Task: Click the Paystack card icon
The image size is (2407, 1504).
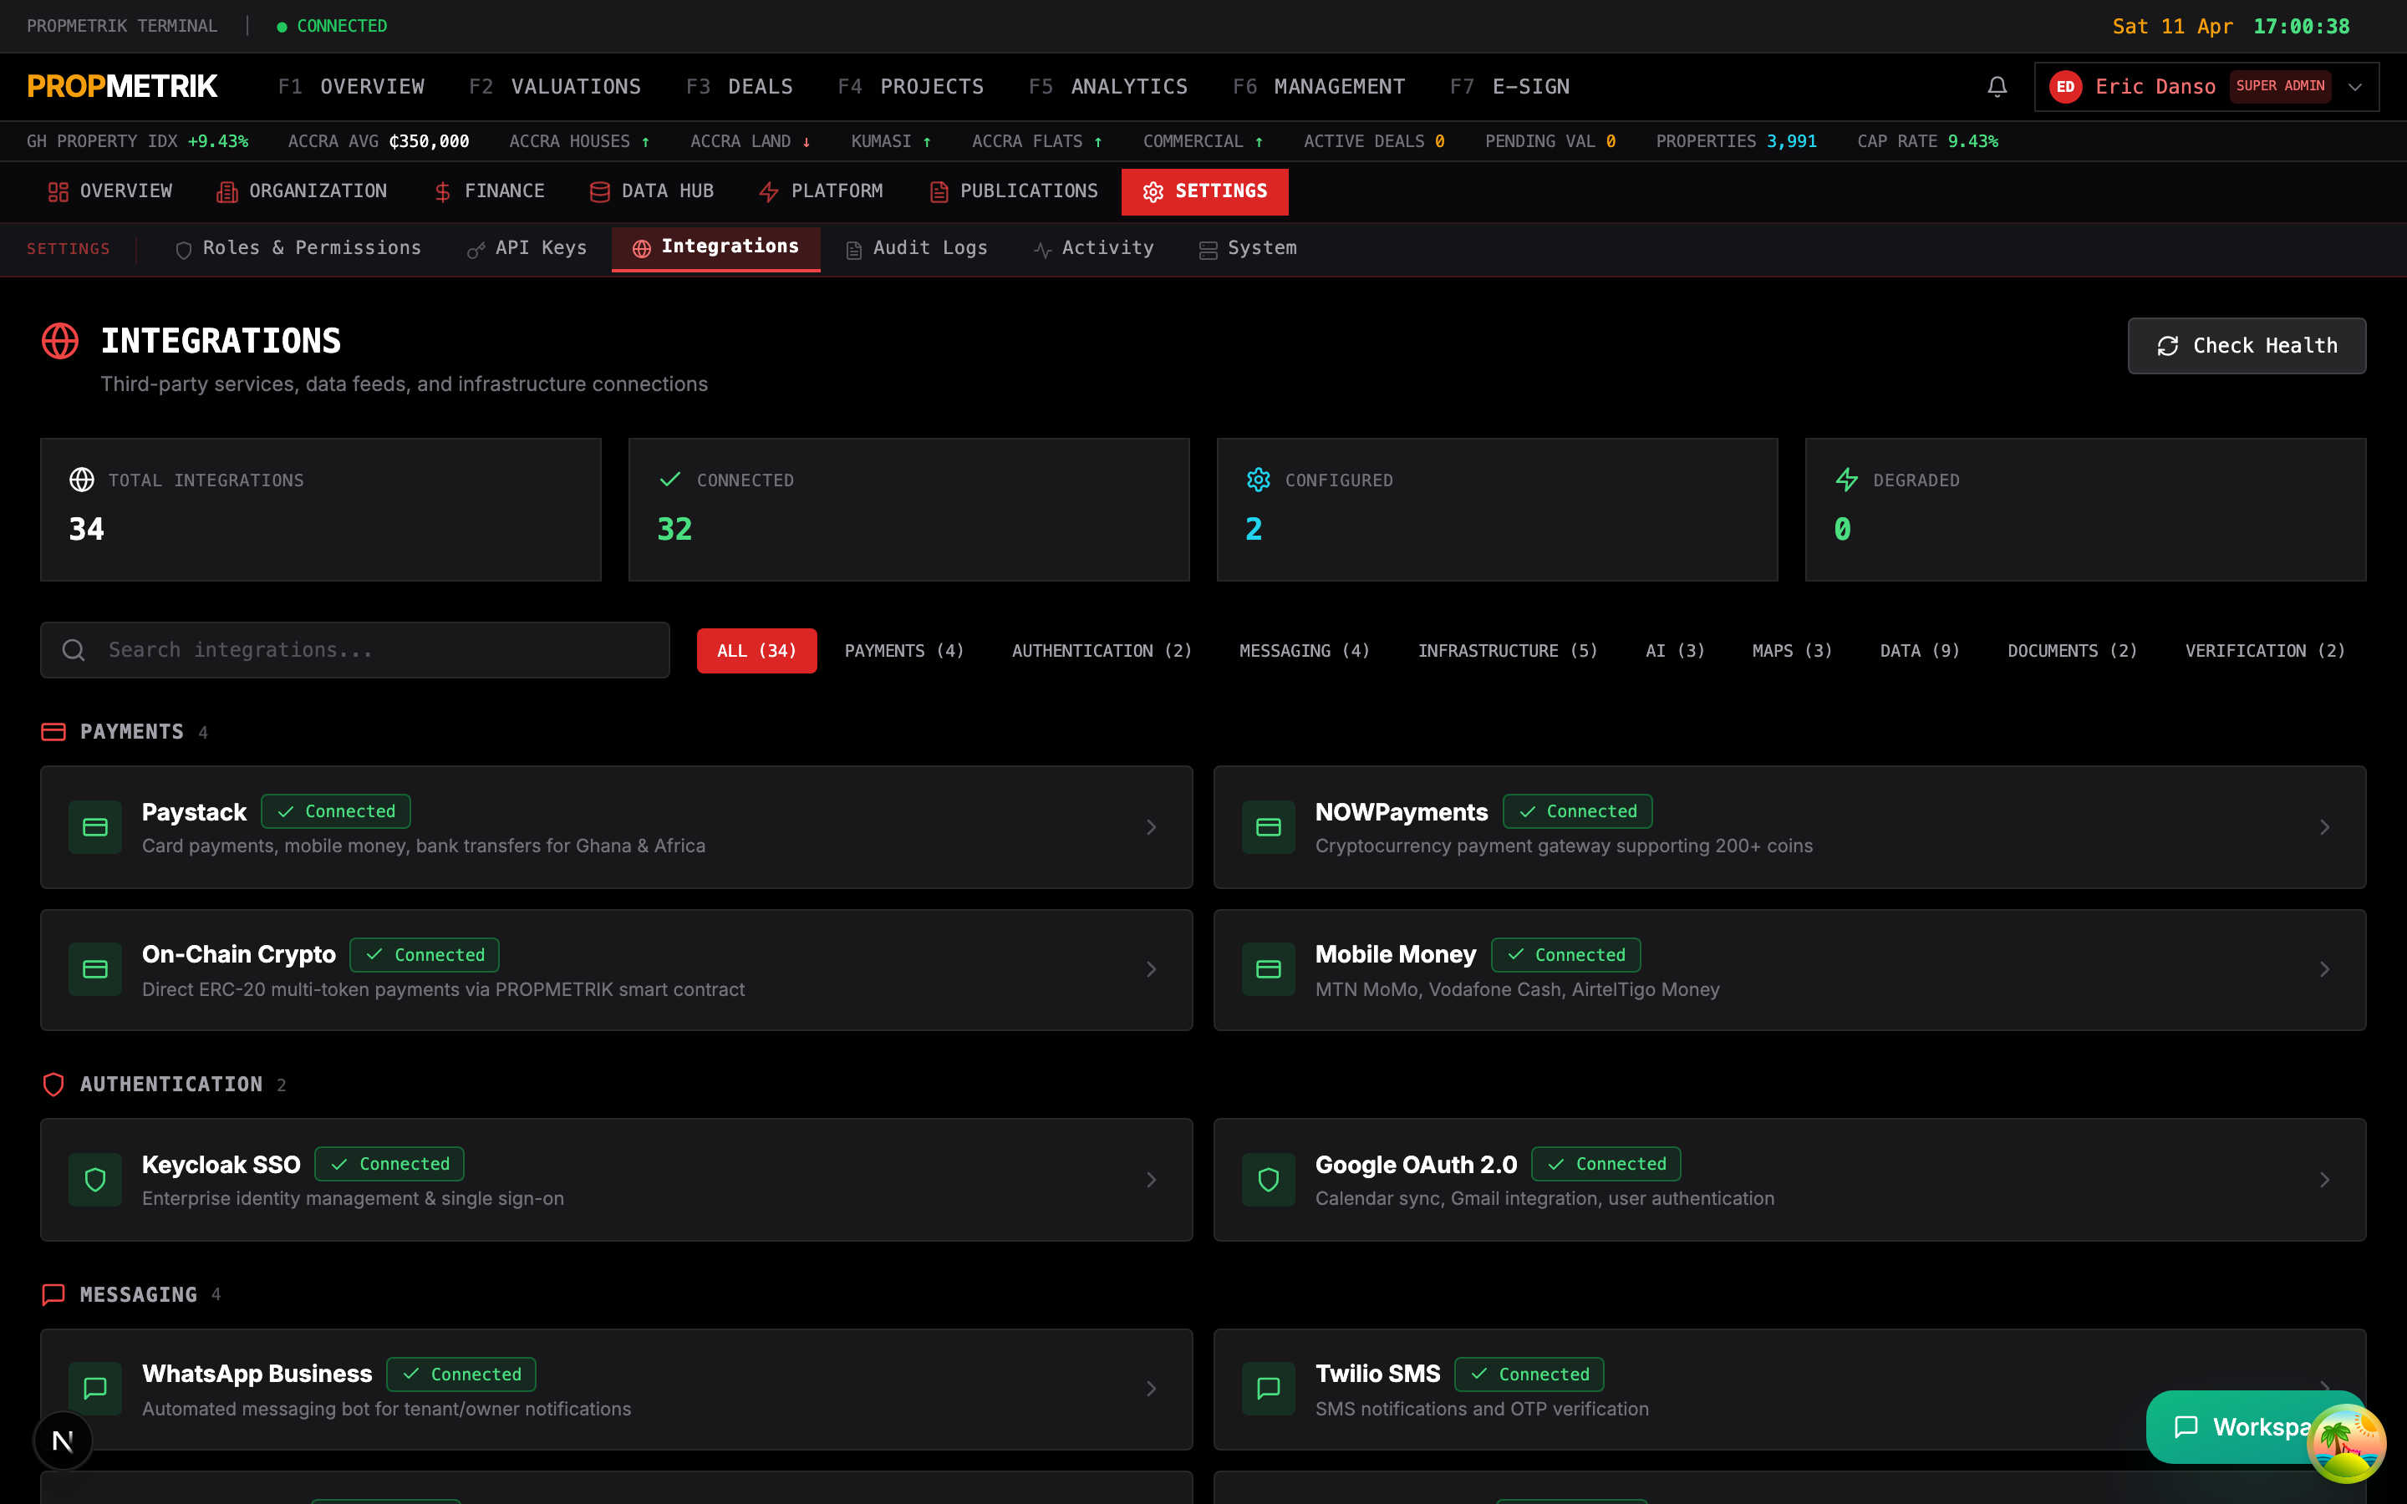Action: (95, 826)
